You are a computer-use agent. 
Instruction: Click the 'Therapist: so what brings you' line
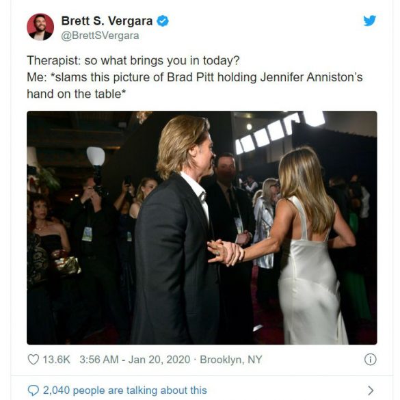pos(133,60)
